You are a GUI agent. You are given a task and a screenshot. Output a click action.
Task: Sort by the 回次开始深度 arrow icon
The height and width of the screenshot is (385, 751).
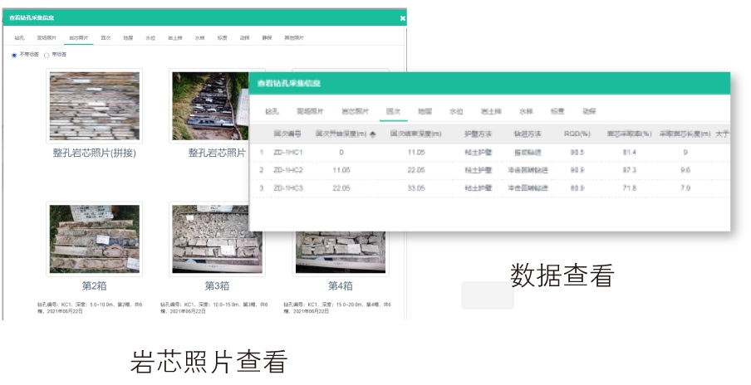click(372, 134)
